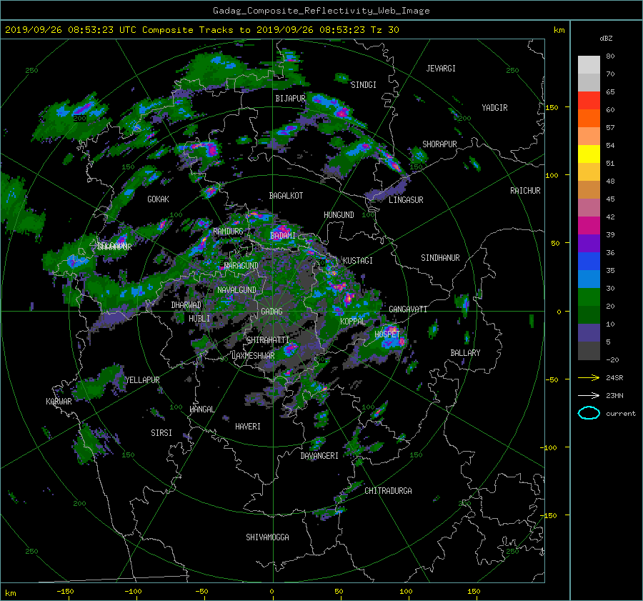Click the 57 dBZ value in legend

tap(610, 128)
